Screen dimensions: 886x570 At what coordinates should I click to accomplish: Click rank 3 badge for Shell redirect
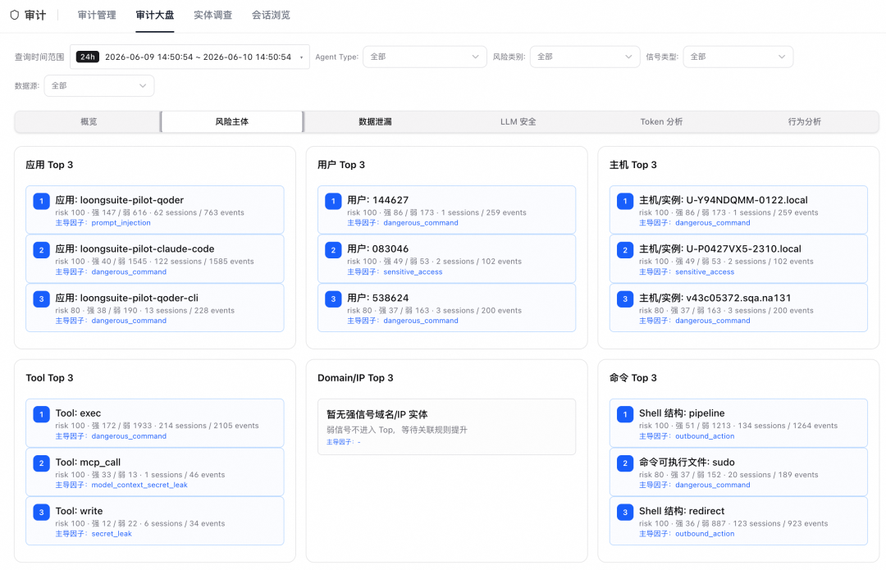[x=625, y=512]
